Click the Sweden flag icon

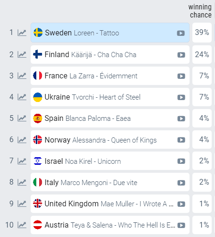[x=38, y=33]
